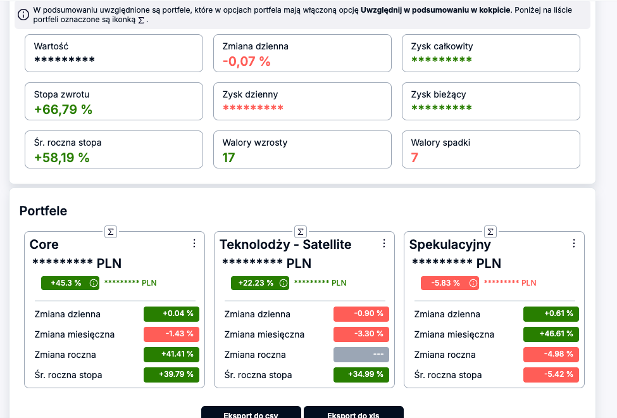The height and width of the screenshot is (418, 617).
Task: Select the Walory wzrosty 17 card
Action: point(302,149)
